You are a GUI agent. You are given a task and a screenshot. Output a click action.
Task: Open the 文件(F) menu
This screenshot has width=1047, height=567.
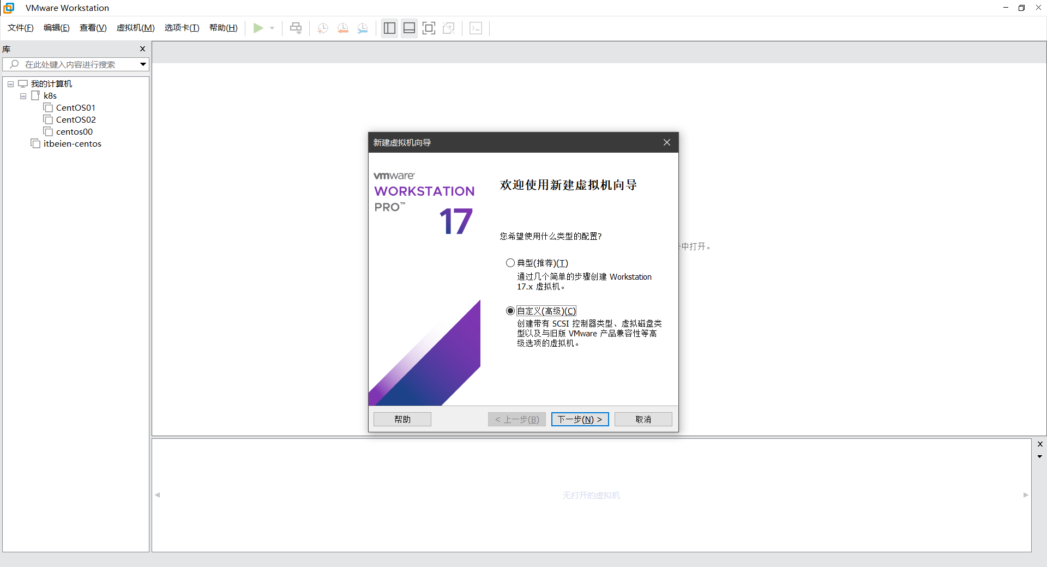point(21,28)
